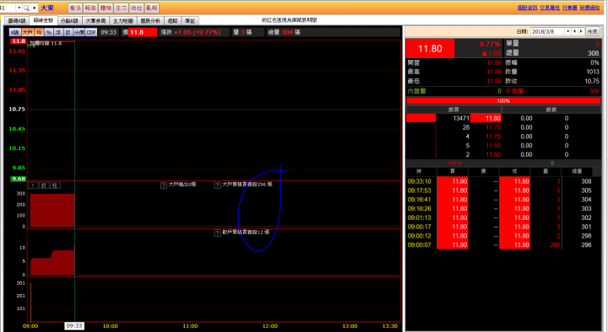
Task: Click the 今天 today button
Action: click(x=592, y=31)
